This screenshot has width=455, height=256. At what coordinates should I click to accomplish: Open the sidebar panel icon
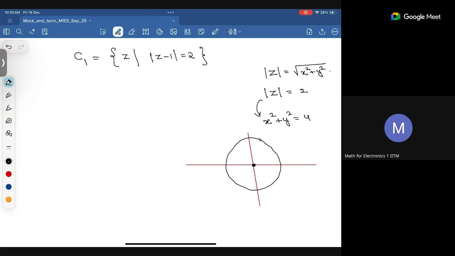[6, 32]
